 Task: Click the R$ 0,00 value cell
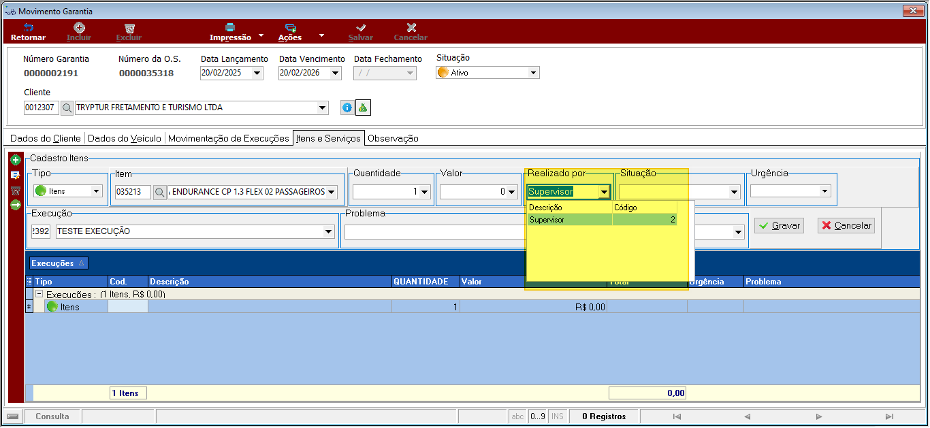click(533, 307)
